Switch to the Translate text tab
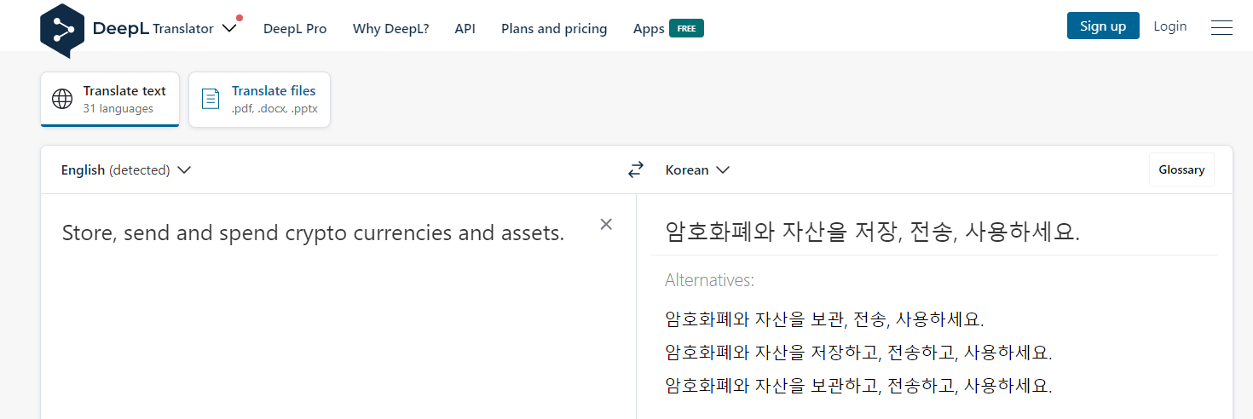This screenshot has height=419, width=1253. pyautogui.click(x=110, y=100)
